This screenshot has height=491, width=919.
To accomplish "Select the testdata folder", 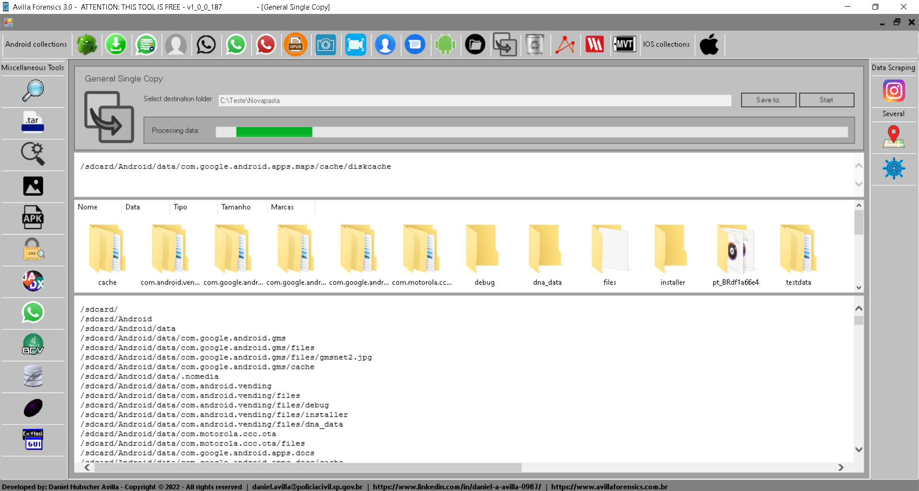I will click(x=798, y=255).
